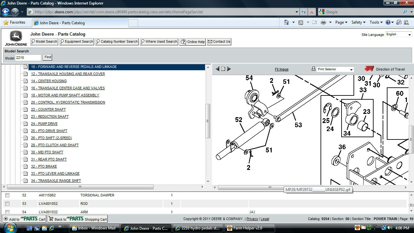The height and width of the screenshot is (233, 414).
Task: Click the Print icon in the command bar
Action: pos(323,22)
